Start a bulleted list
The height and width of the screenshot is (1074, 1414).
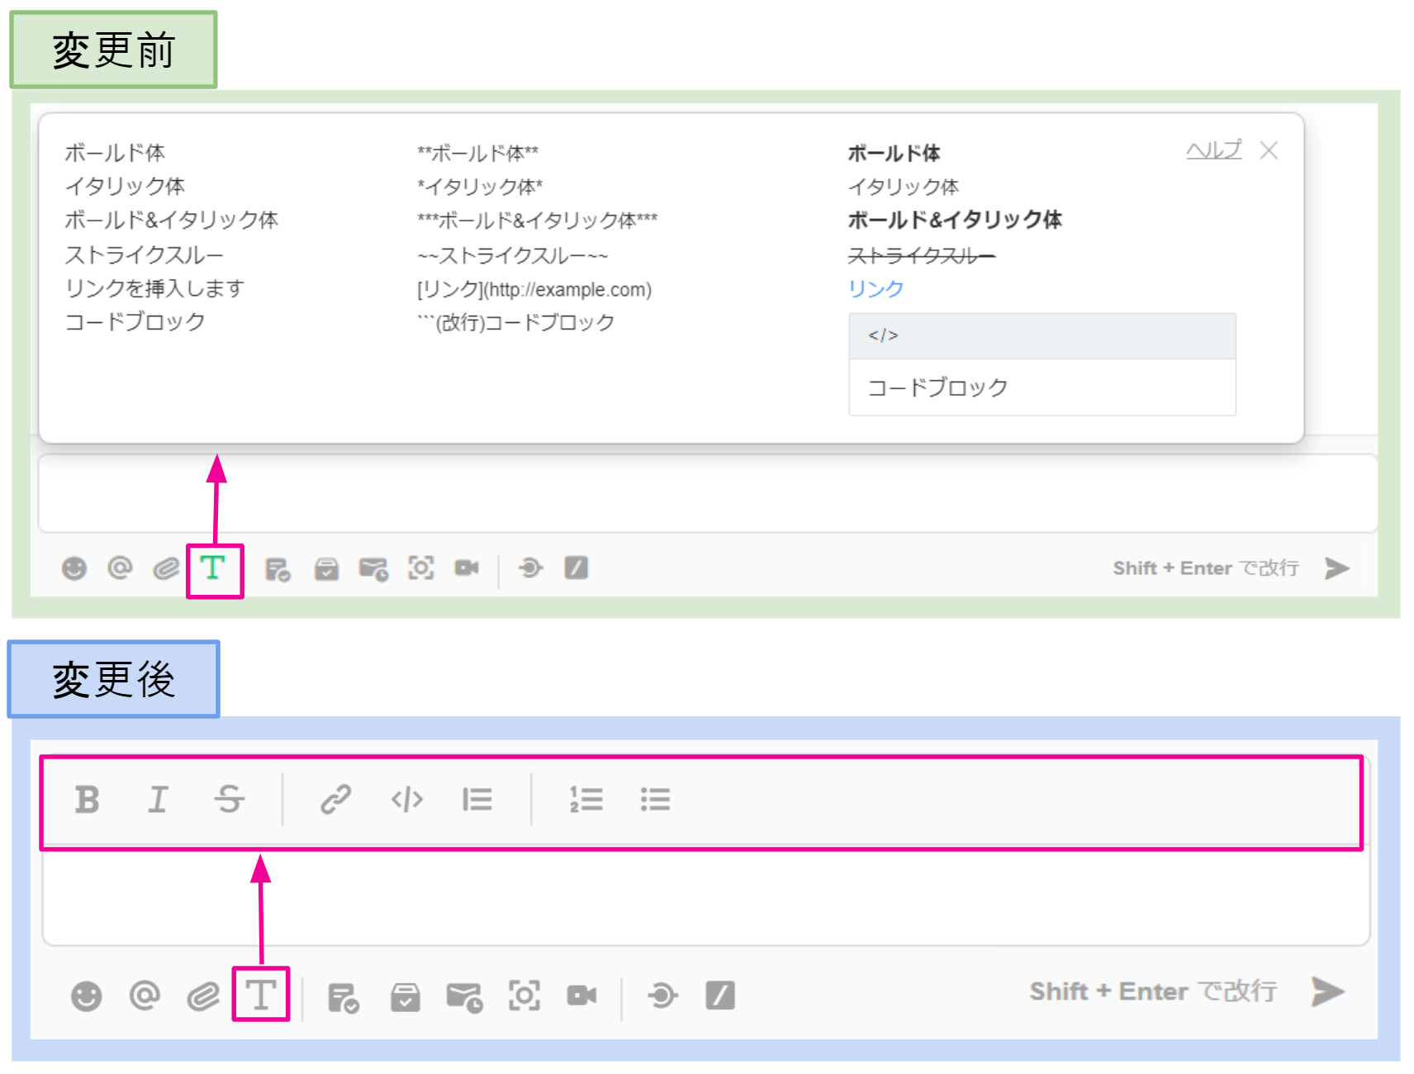(x=655, y=800)
